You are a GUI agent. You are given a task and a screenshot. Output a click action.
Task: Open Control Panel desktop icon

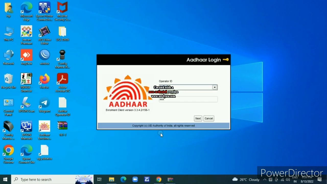click(8, 107)
